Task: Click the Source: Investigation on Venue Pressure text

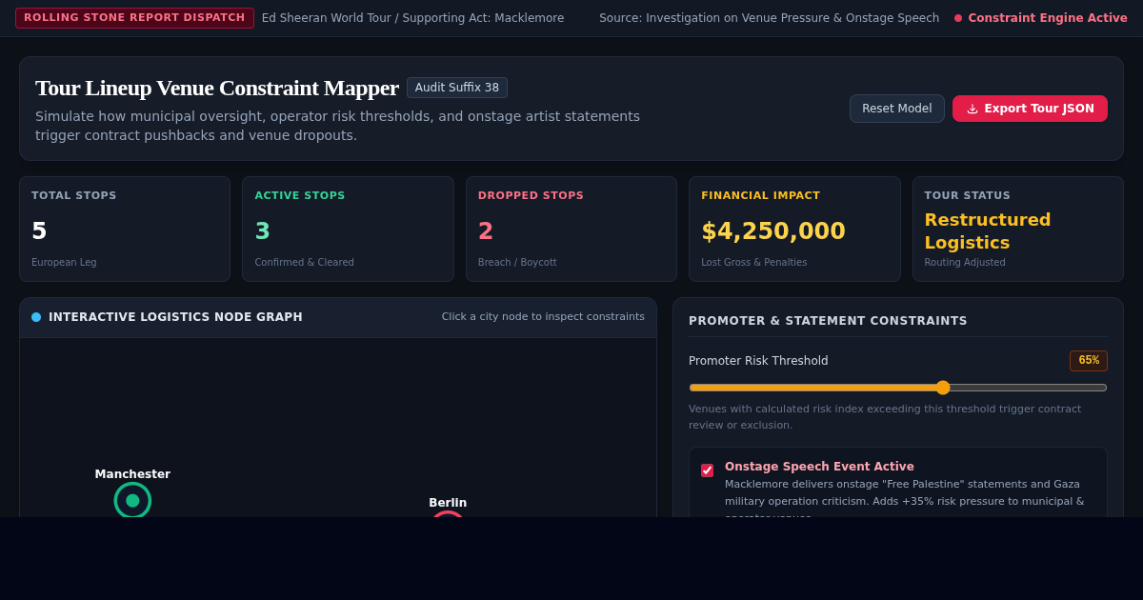Action: pos(769,18)
